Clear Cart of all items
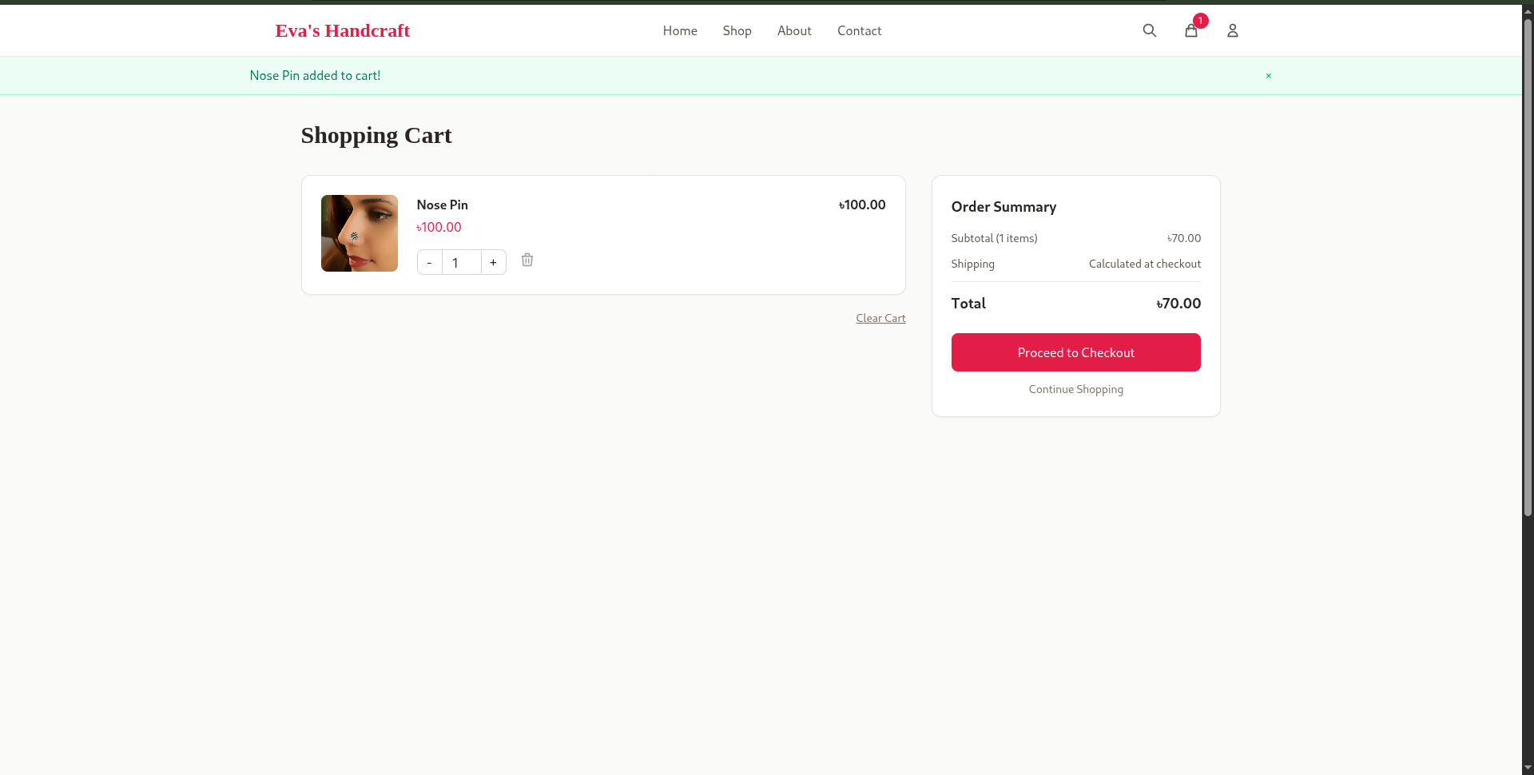The width and height of the screenshot is (1534, 775). tap(880, 317)
